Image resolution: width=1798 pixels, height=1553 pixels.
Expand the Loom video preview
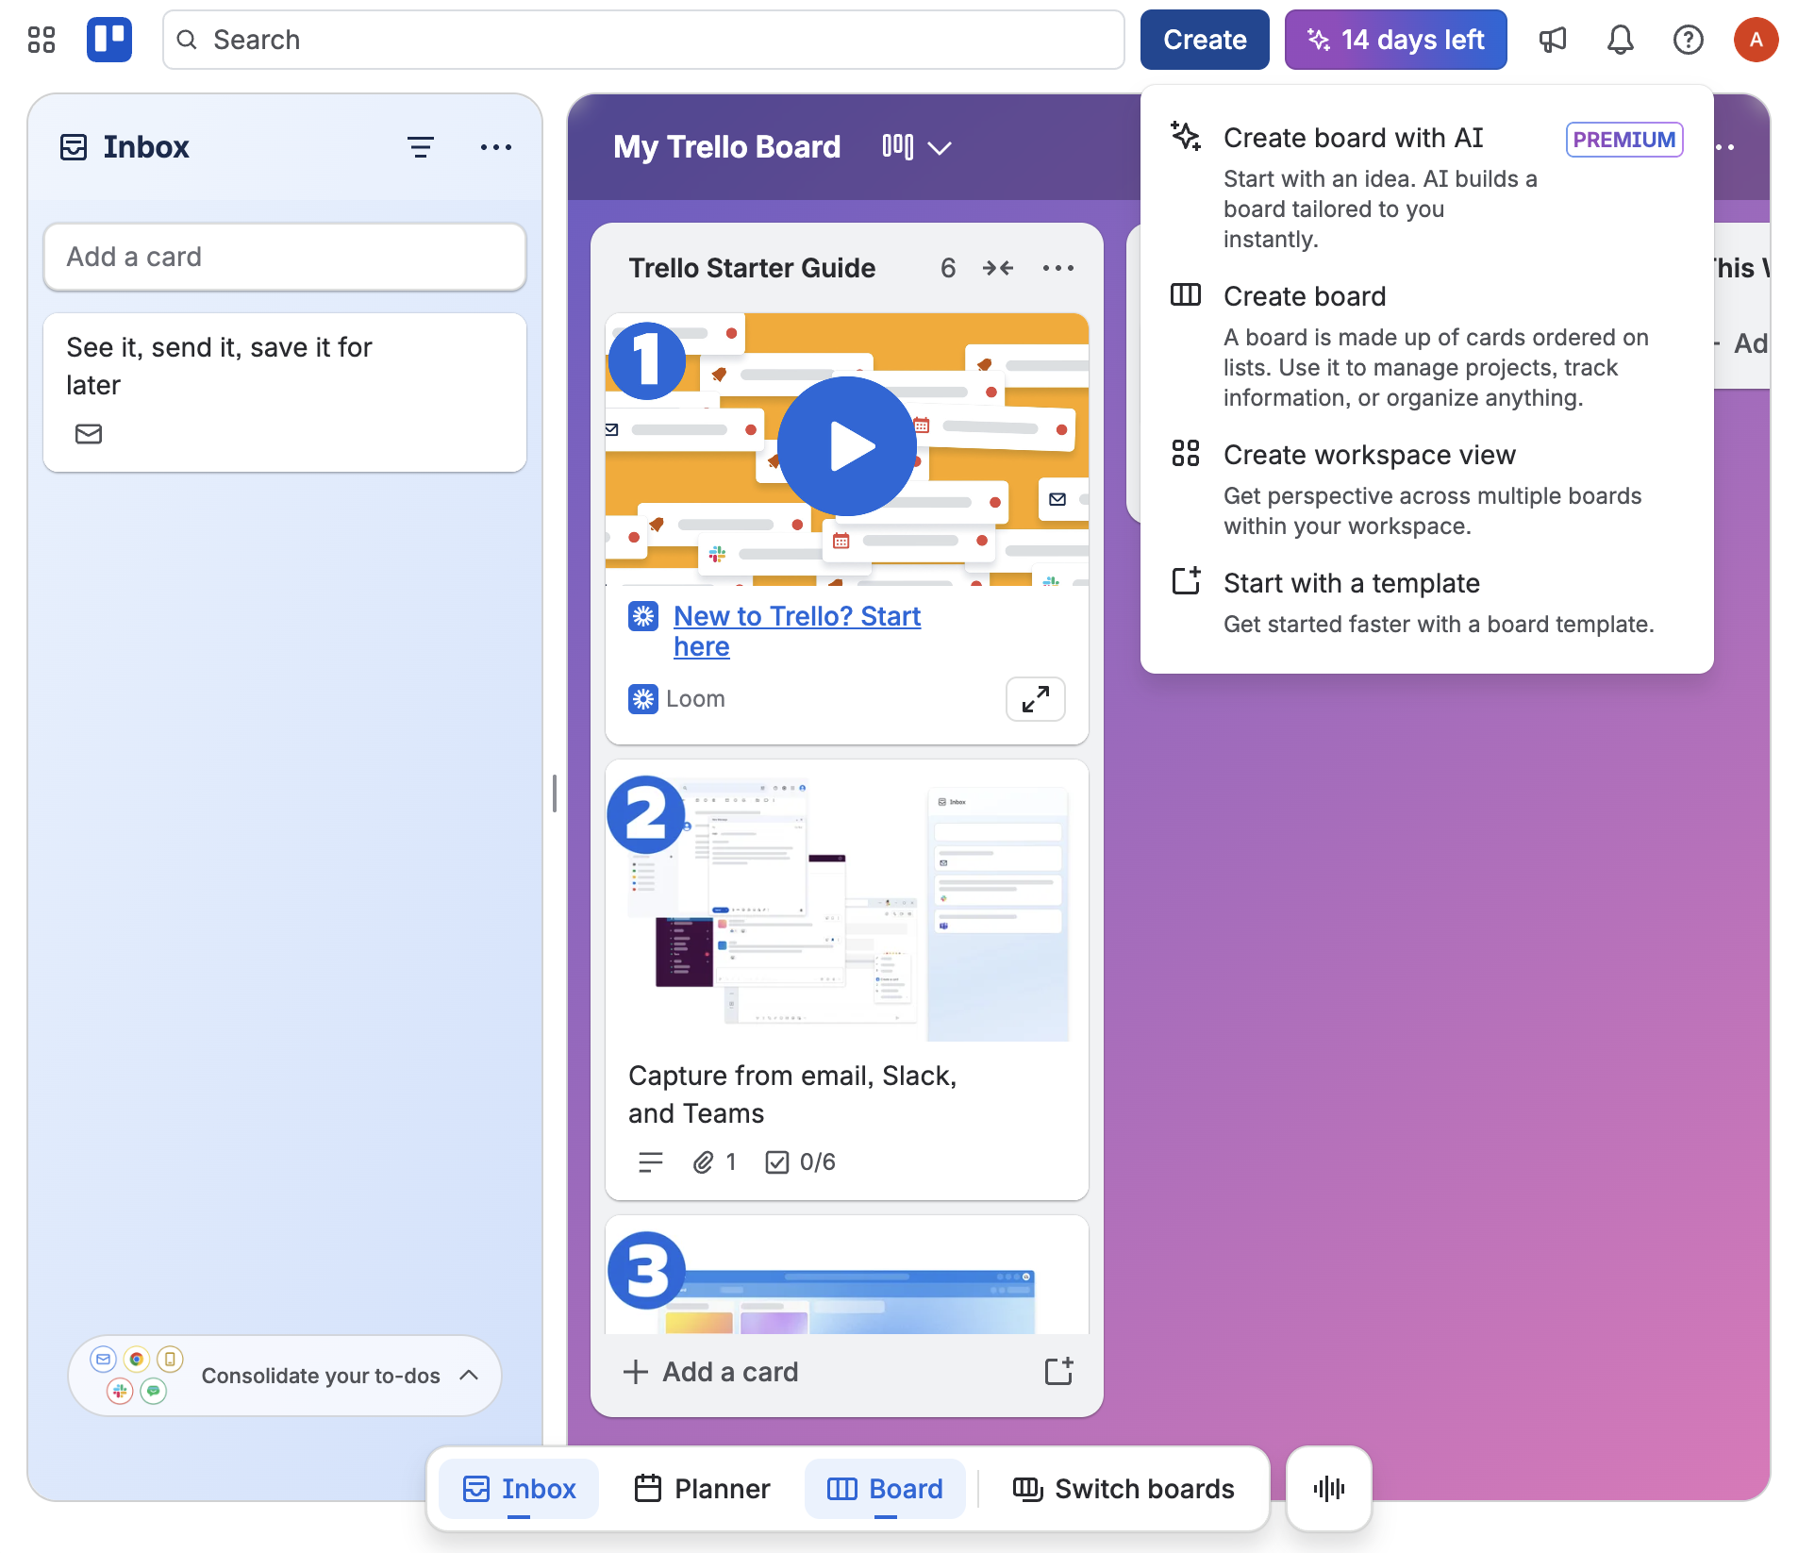point(1036,699)
